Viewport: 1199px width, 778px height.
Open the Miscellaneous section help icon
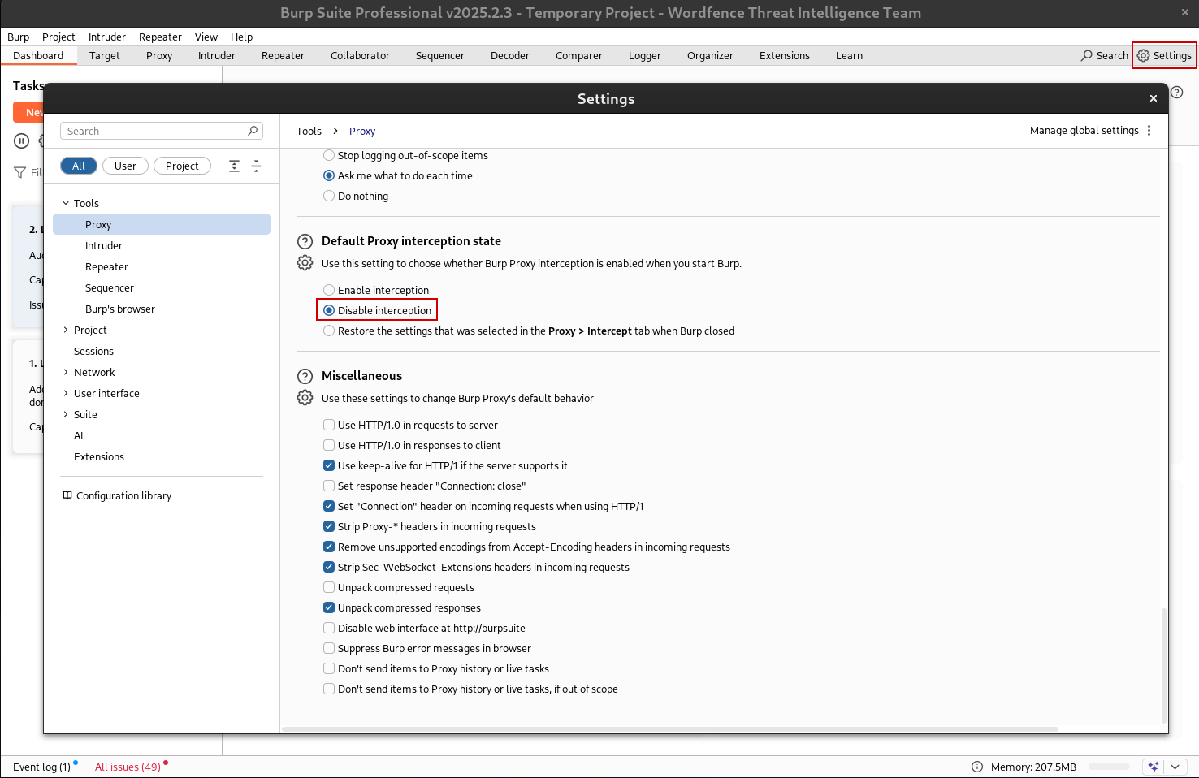pyautogui.click(x=305, y=376)
